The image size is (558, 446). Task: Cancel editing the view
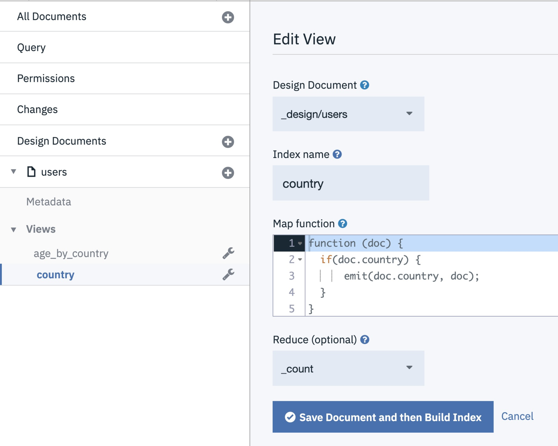tap(517, 416)
